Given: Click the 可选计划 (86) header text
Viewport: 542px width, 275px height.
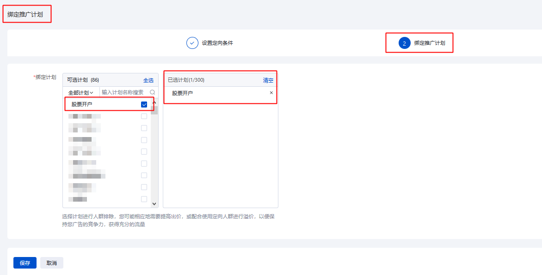Looking at the screenshot, I should click(x=83, y=80).
